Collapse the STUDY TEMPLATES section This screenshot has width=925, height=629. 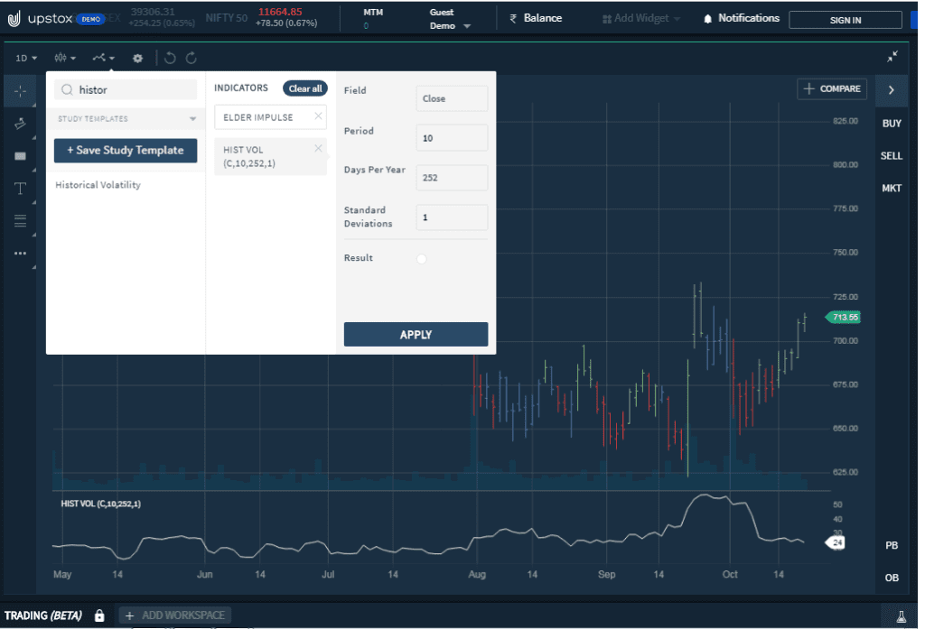pos(192,118)
